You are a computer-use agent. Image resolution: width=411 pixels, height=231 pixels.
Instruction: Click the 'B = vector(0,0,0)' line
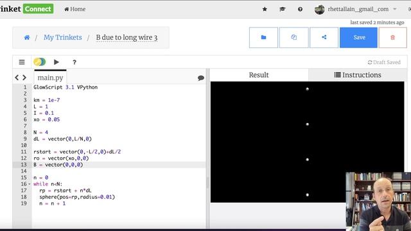click(58, 165)
